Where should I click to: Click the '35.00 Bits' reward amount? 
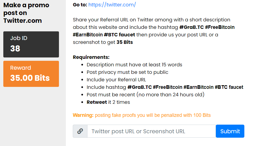[x=30, y=78]
